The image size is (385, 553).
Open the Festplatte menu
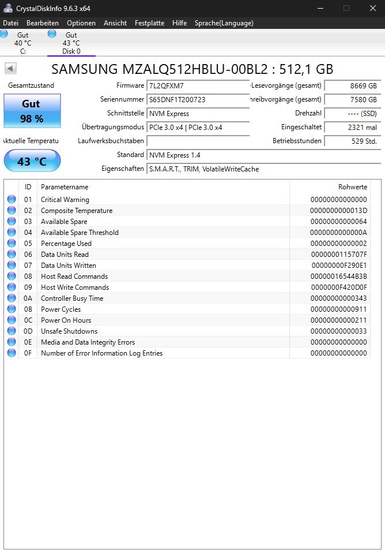(x=149, y=23)
